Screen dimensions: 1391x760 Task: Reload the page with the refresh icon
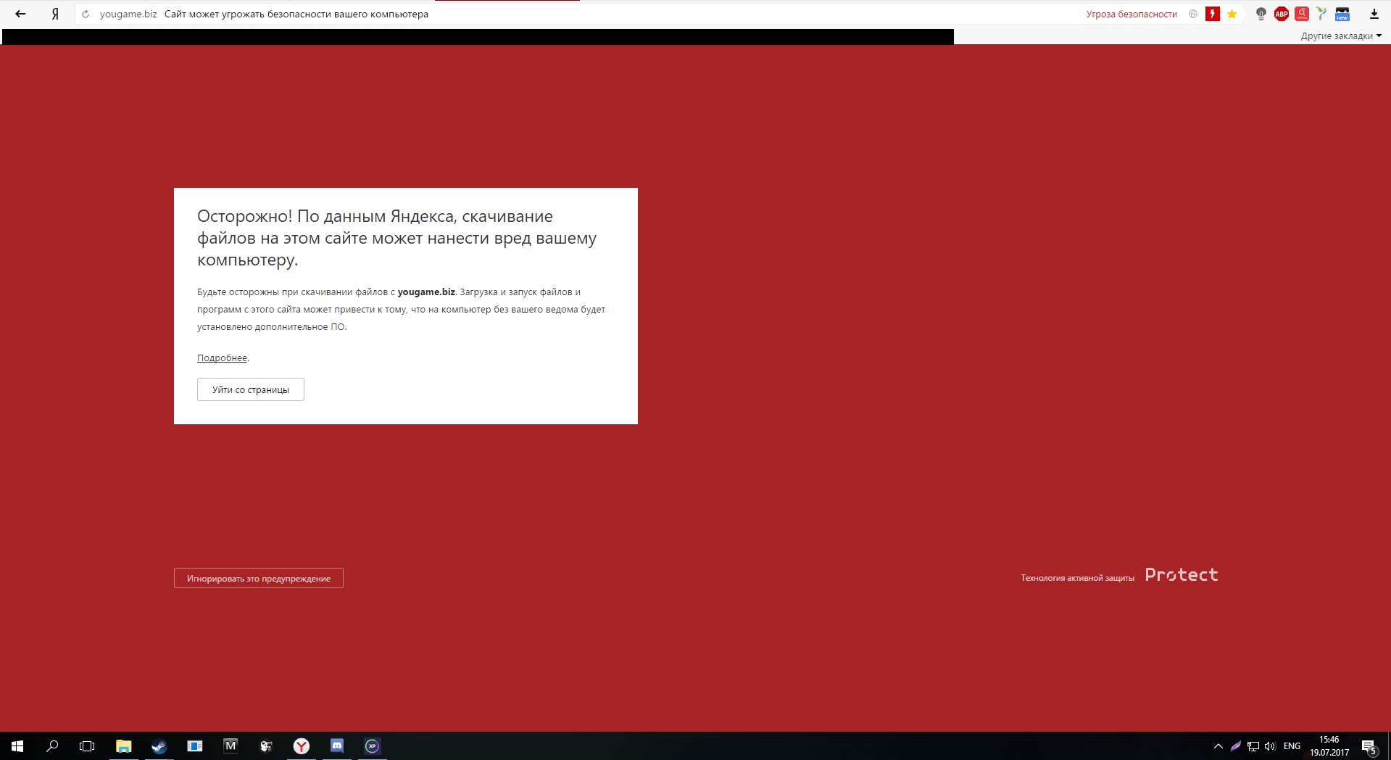pyautogui.click(x=86, y=14)
